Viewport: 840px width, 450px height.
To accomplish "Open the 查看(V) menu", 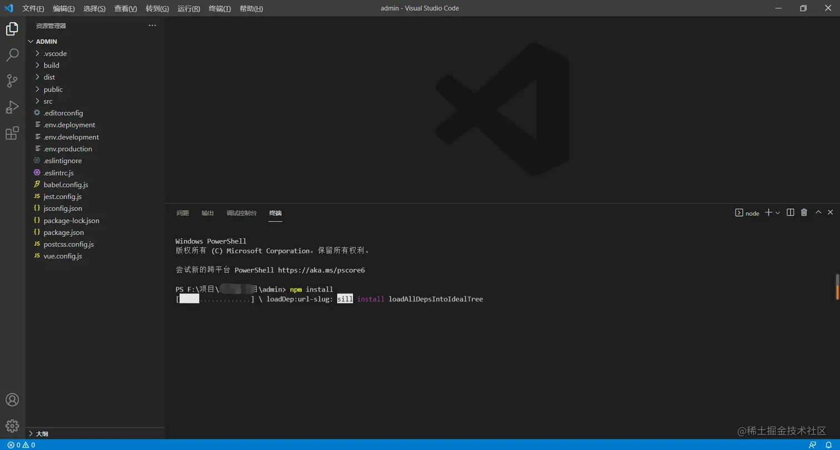I will click(x=126, y=8).
